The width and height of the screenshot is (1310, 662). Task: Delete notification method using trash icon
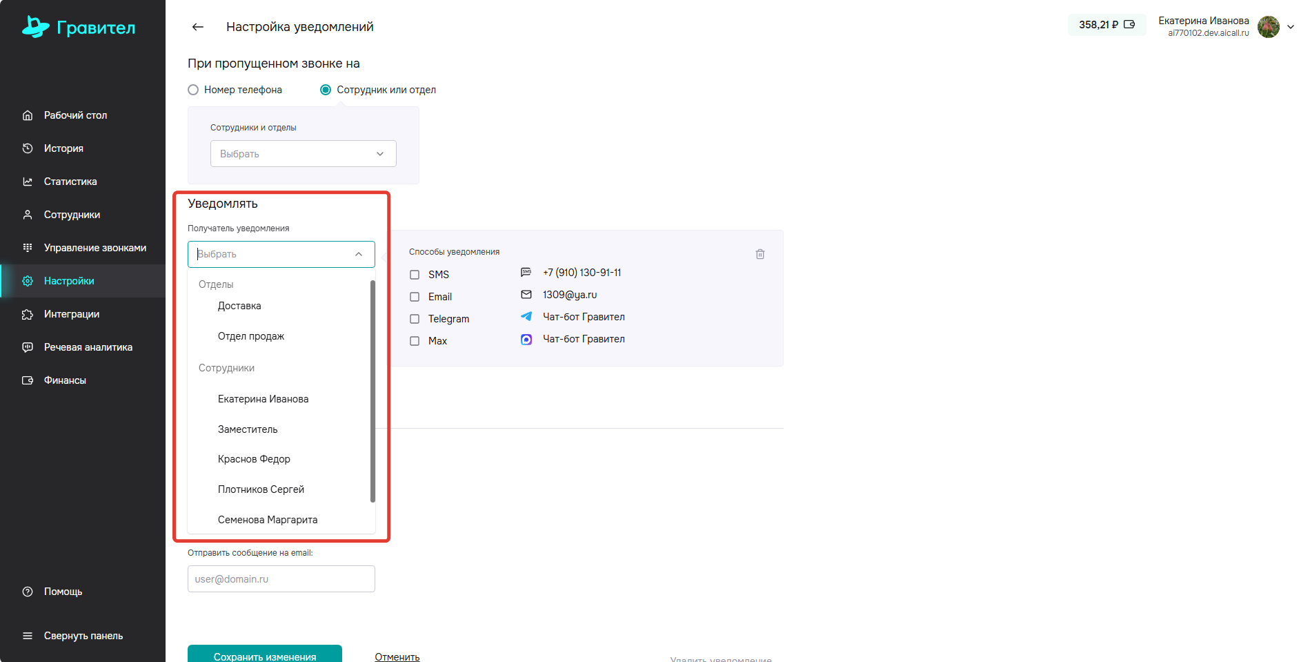[x=760, y=254]
